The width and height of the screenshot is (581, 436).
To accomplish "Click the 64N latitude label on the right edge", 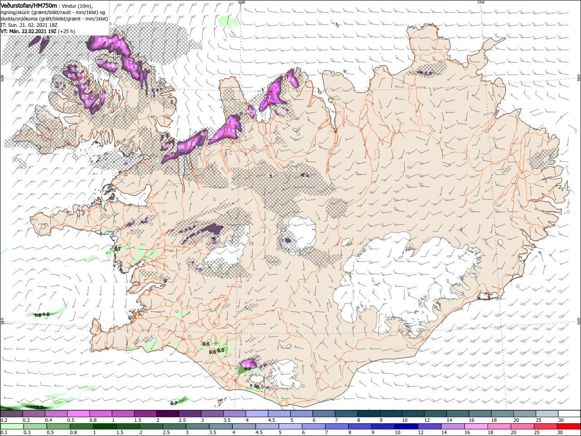I will point(578,321).
